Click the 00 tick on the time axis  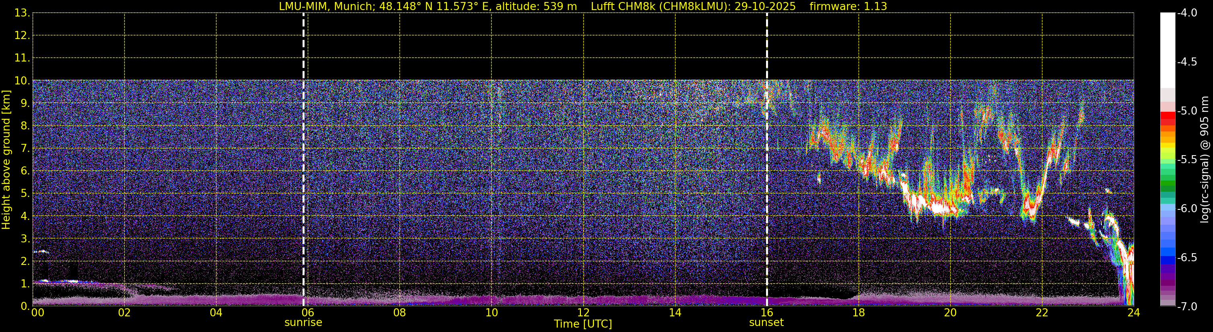point(38,313)
